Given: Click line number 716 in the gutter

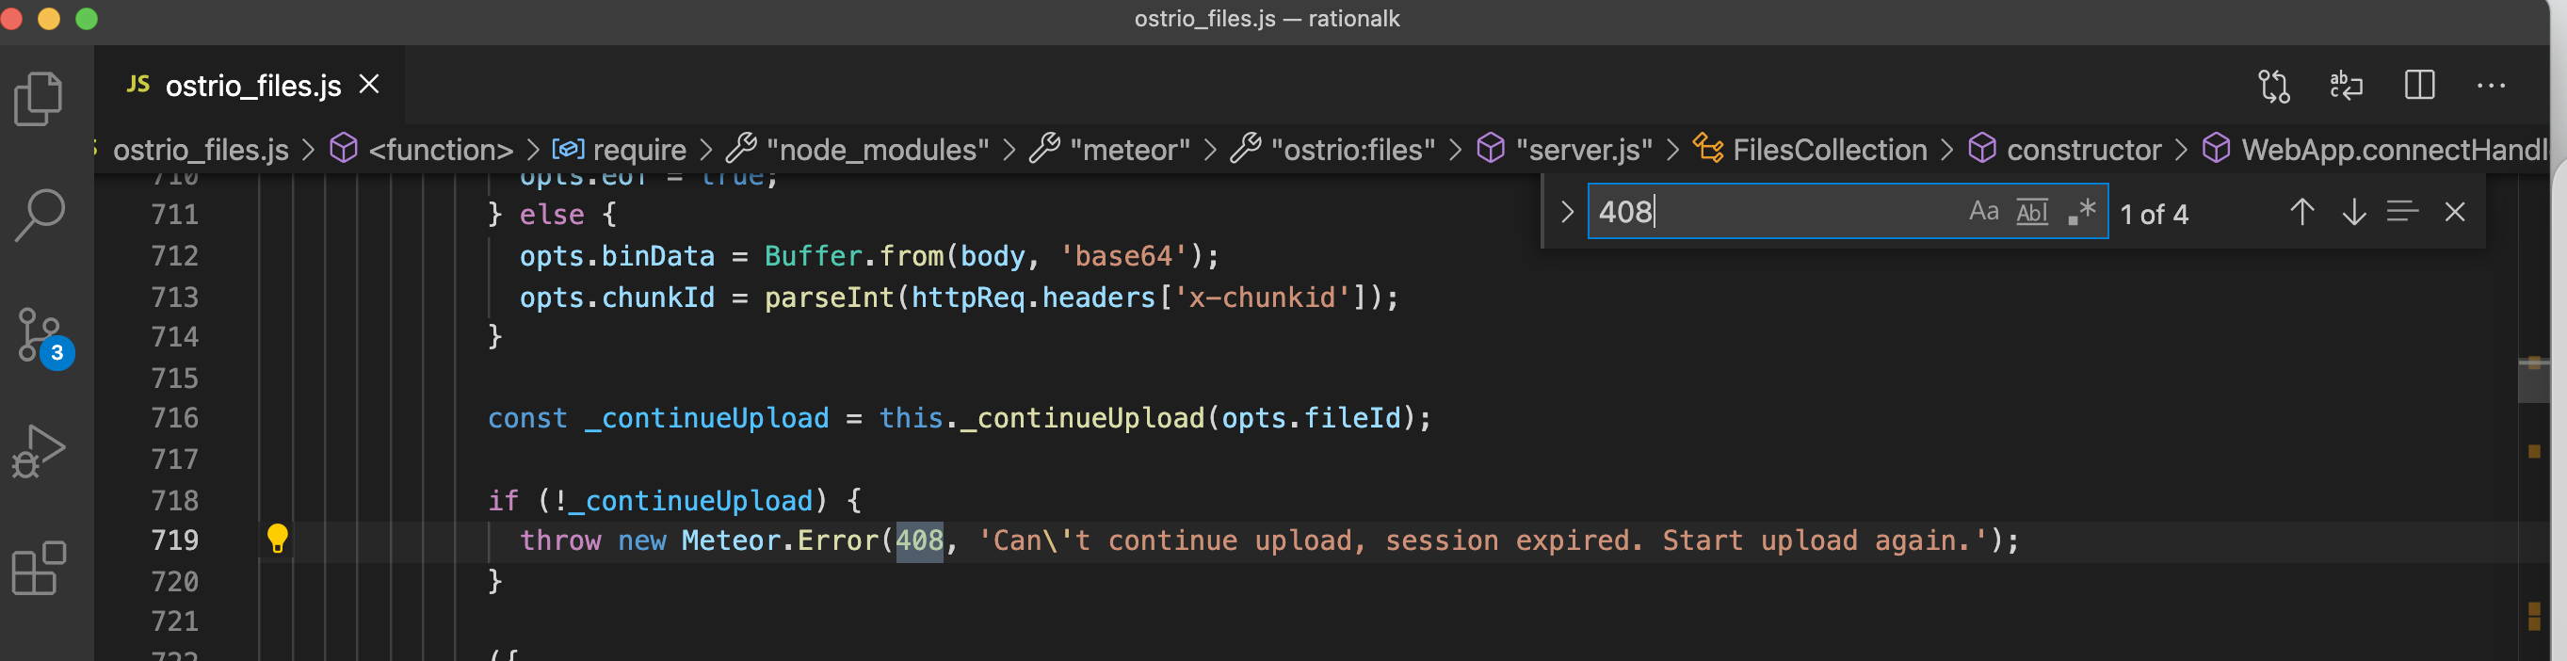Looking at the screenshot, I should point(174,418).
